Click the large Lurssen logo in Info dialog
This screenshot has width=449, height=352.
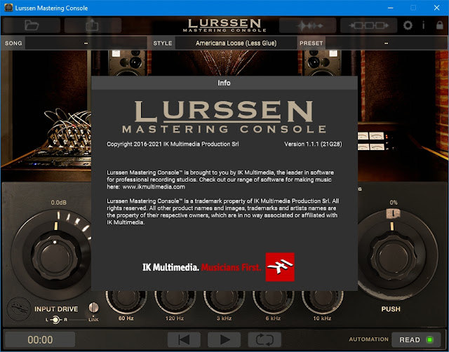pos(224,117)
